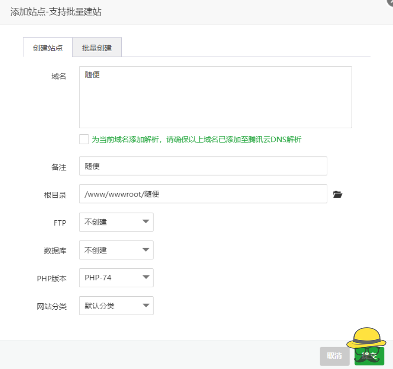Open the folder browser for 根目录 path
393x369 pixels.
point(338,194)
